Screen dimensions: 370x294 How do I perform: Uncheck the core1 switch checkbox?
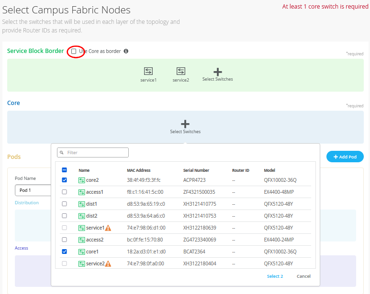tap(65, 252)
